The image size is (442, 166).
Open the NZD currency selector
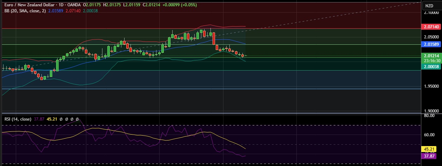(429, 6)
